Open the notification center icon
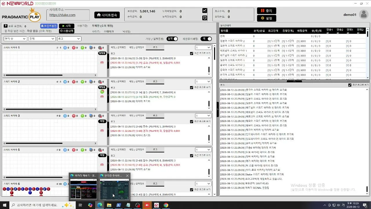 [365, 205]
